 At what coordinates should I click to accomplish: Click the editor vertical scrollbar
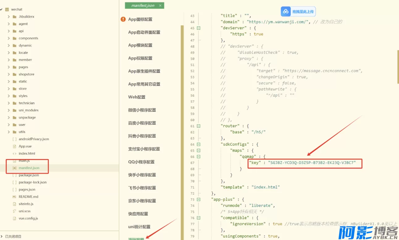pos(398,66)
